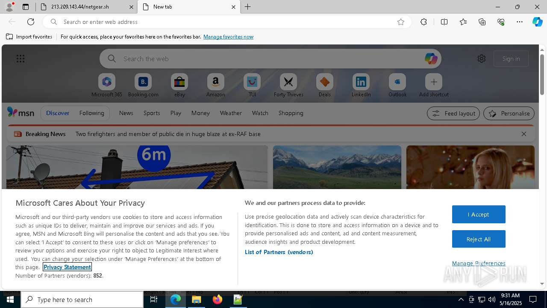Click the address bar field
This screenshot has width=547, height=308.
(x=226, y=22)
